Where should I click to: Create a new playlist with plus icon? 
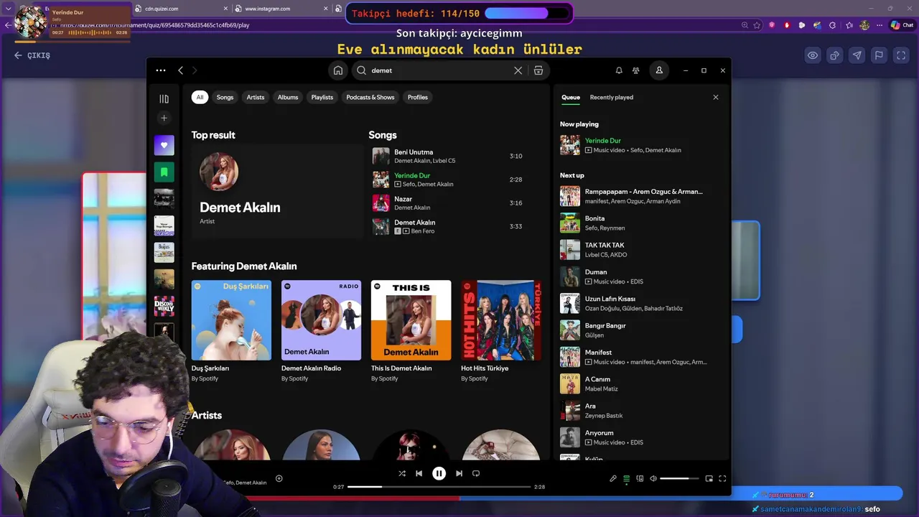pos(164,118)
